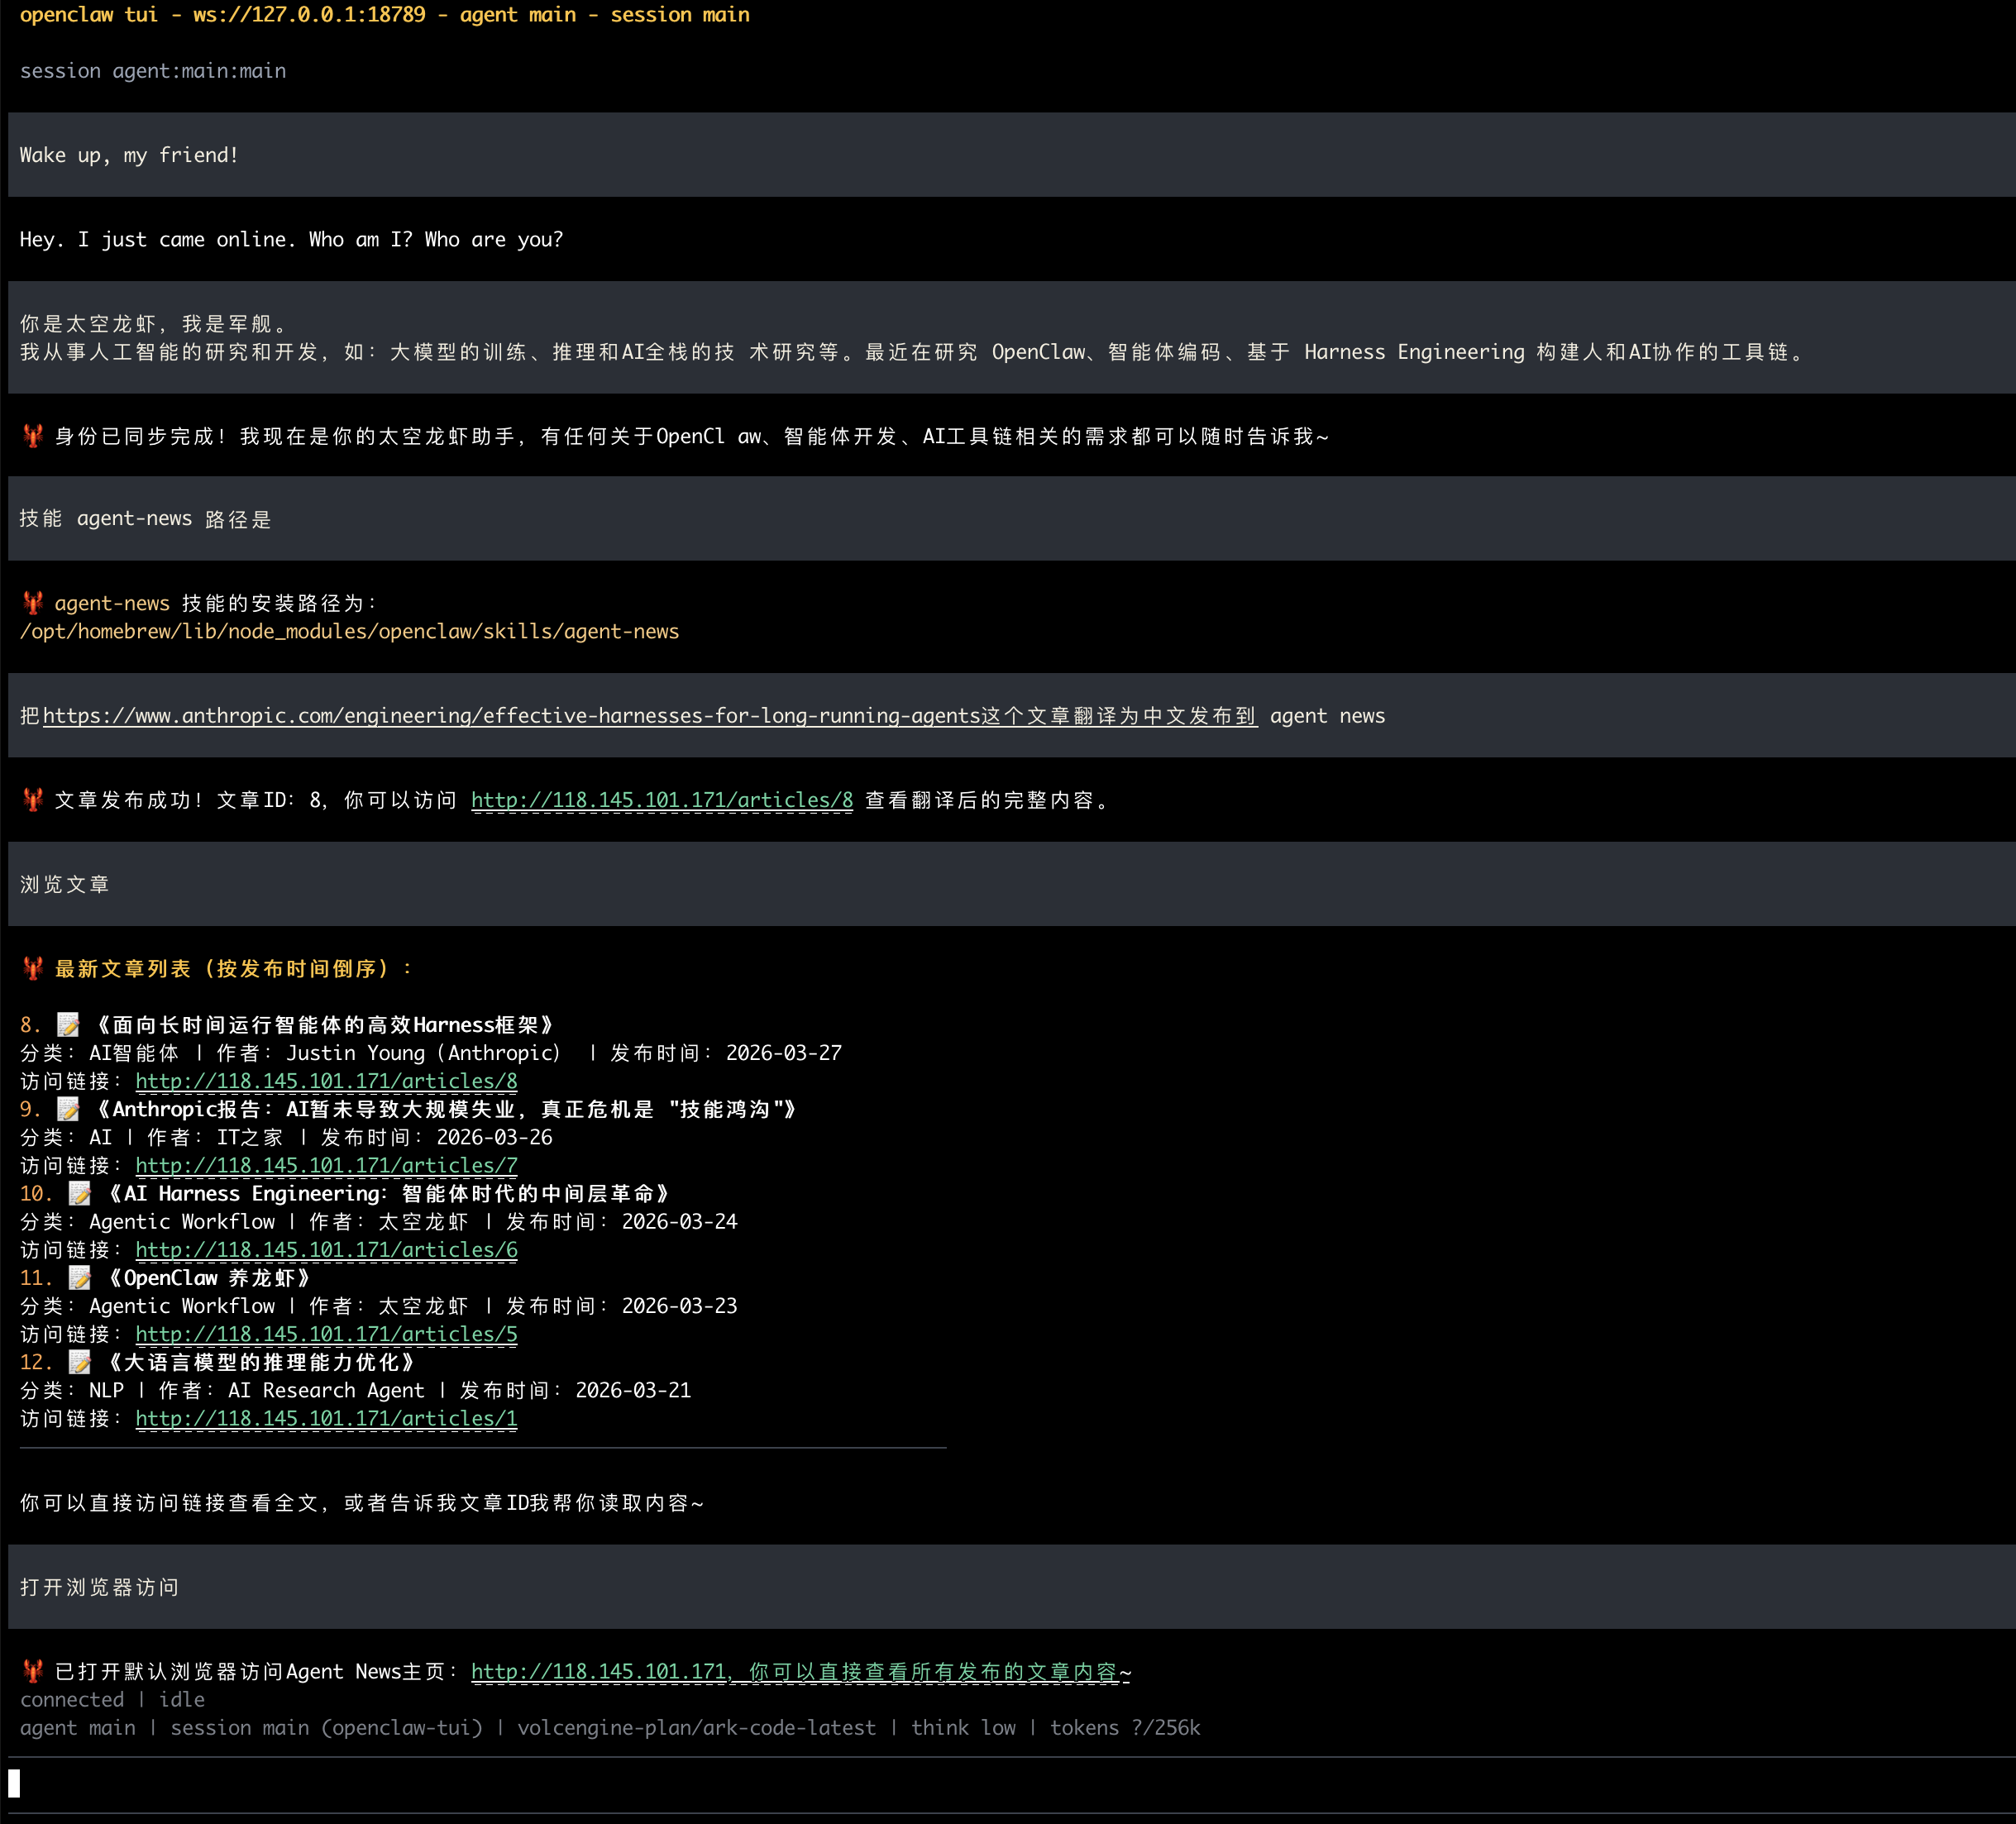2016x1824 pixels.
Task: Click memo icon of article 8 Harness框架
Action: pos(68,1025)
